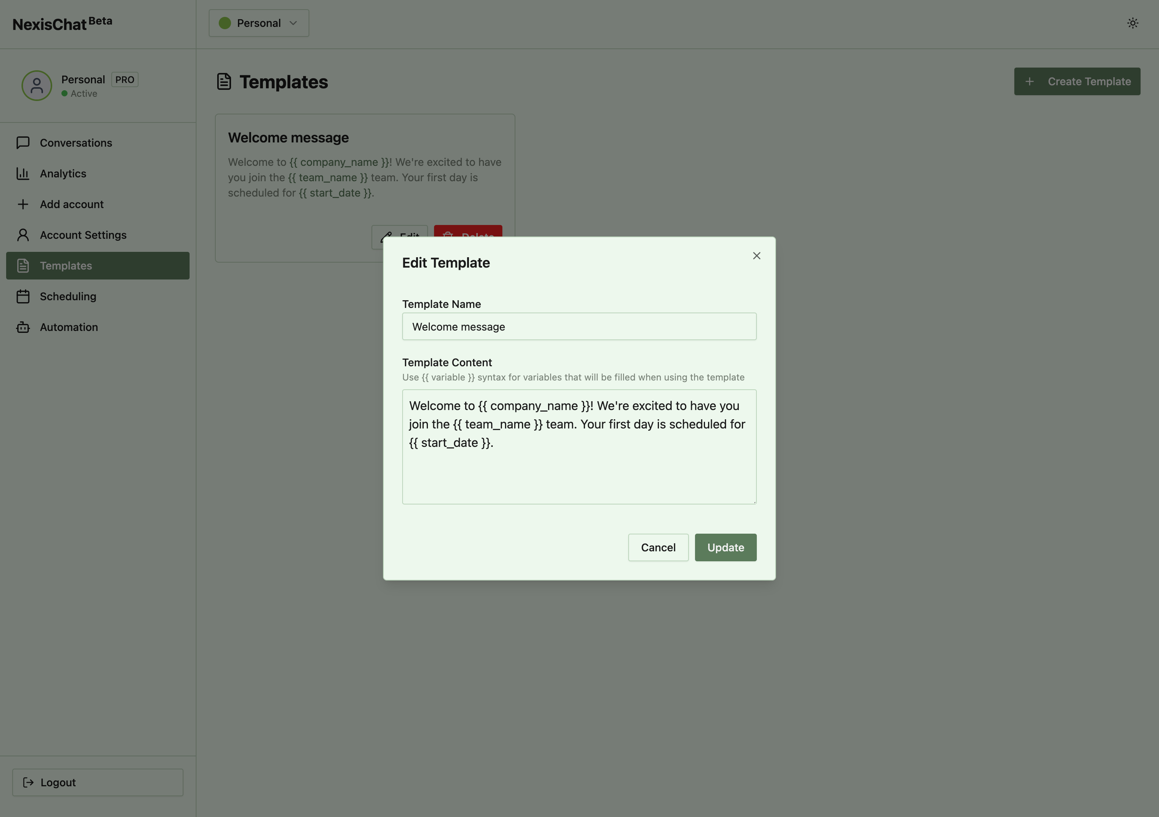Expand the chevron beside Personal
1159x817 pixels.
point(293,23)
